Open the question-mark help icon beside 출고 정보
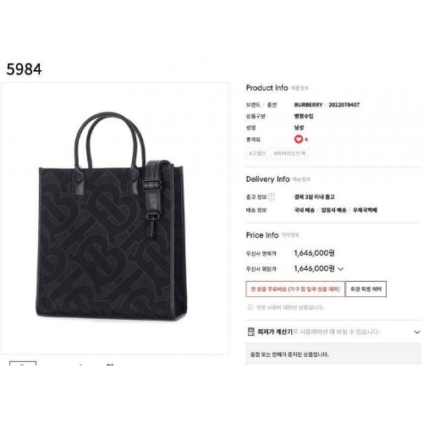The width and height of the screenshot is (423, 423). click(272, 196)
